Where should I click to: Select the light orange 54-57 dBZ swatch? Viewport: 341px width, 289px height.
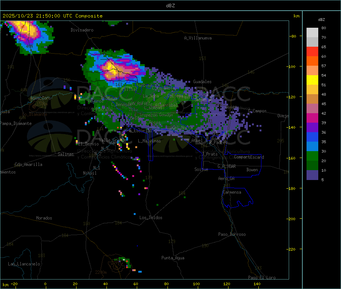(312, 70)
